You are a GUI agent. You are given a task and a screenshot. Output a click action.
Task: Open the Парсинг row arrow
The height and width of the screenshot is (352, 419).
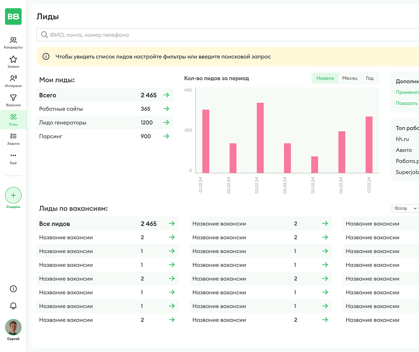[166, 136]
